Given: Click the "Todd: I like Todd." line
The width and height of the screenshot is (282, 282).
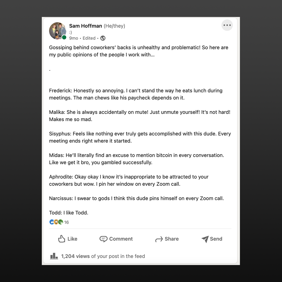Looking at the screenshot, I should (x=69, y=213).
